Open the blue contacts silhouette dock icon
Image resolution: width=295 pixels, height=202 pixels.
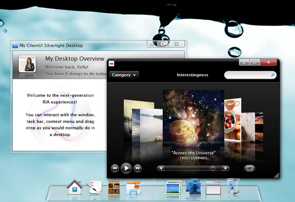(x=193, y=188)
